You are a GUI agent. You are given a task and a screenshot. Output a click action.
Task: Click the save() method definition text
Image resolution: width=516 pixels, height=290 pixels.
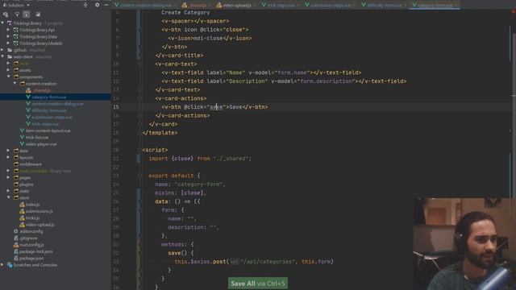coord(181,253)
